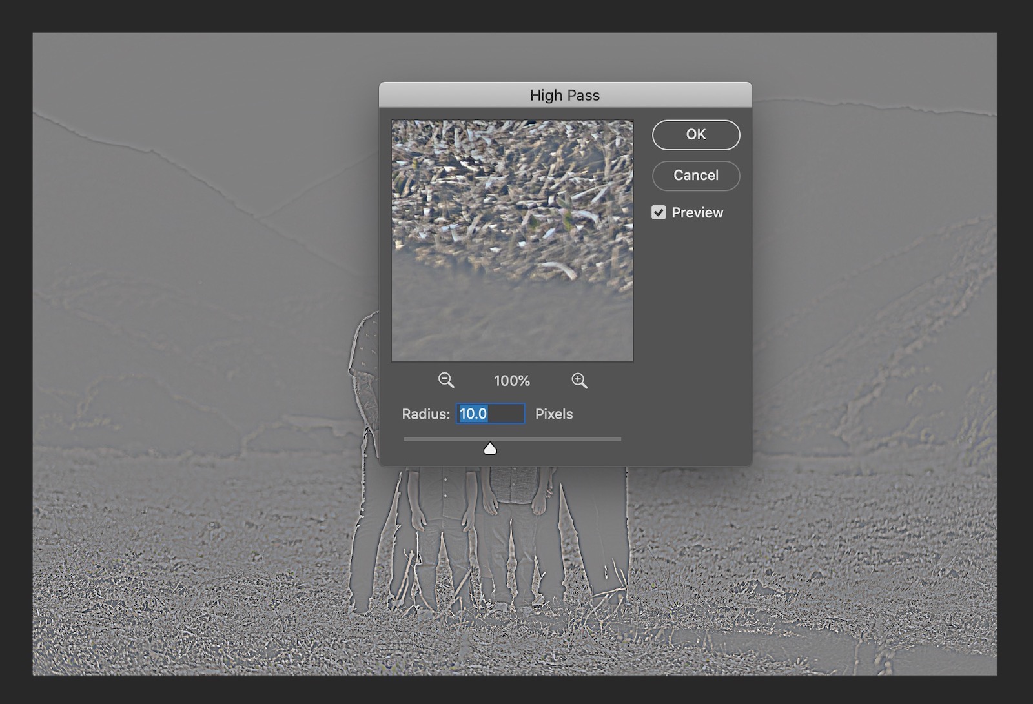This screenshot has height=704, width=1033.
Task: Click the Radius value input field
Action: click(491, 414)
